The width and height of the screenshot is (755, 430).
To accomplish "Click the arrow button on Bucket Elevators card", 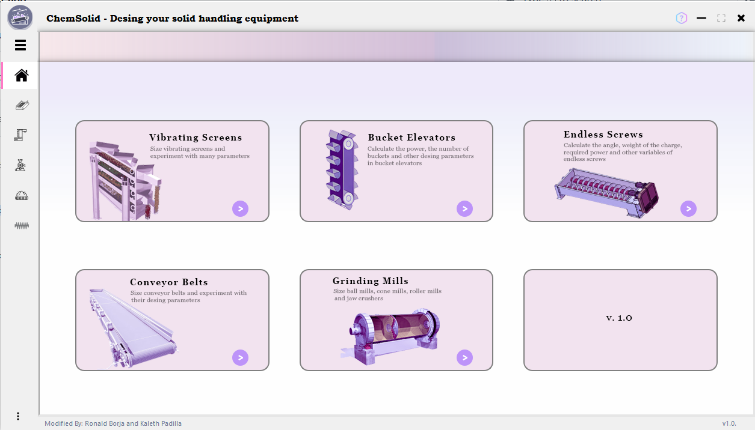I will (464, 208).
